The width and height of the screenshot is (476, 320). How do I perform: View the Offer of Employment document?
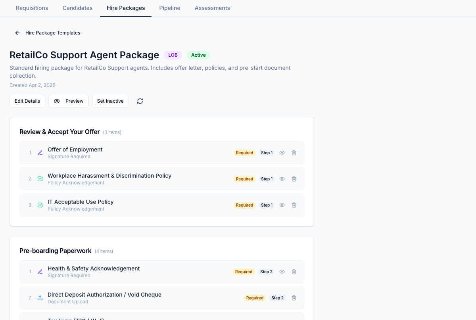(282, 153)
